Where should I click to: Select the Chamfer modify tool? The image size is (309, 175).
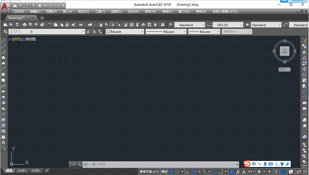pyautogui.click(x=305, y=120)
